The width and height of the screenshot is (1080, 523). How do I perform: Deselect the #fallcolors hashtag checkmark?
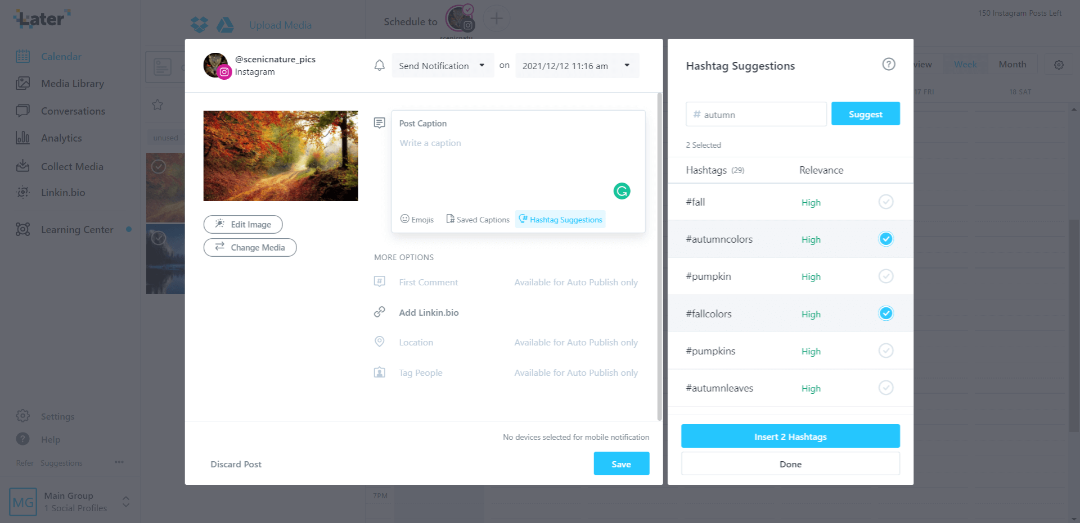(886, 313)
